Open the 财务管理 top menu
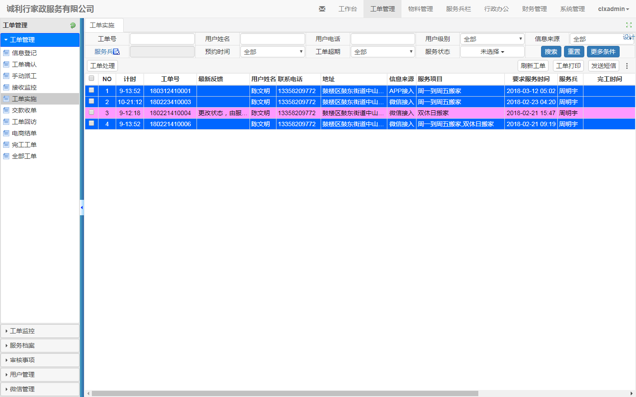The image size is (636, 397). tap(534, 9)
